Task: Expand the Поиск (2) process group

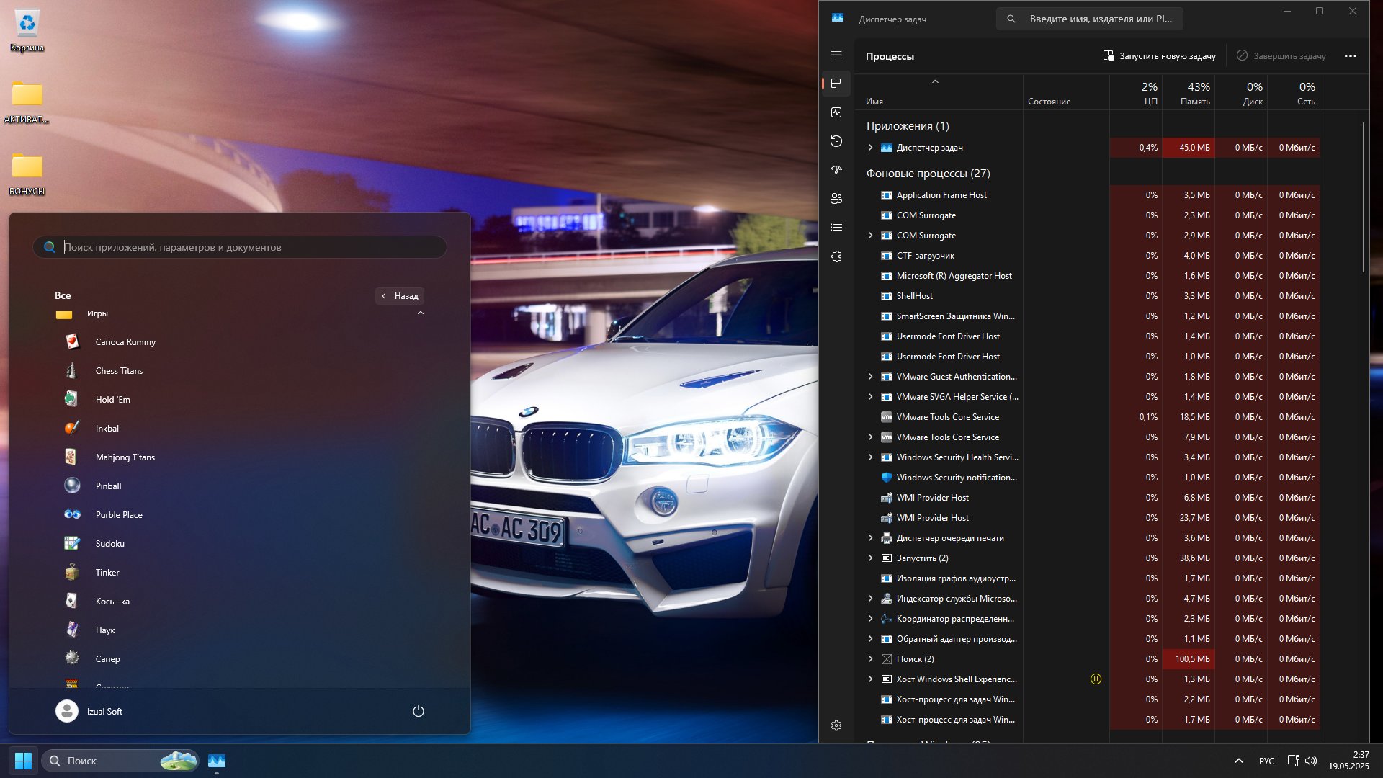Action: coord(870,659)
